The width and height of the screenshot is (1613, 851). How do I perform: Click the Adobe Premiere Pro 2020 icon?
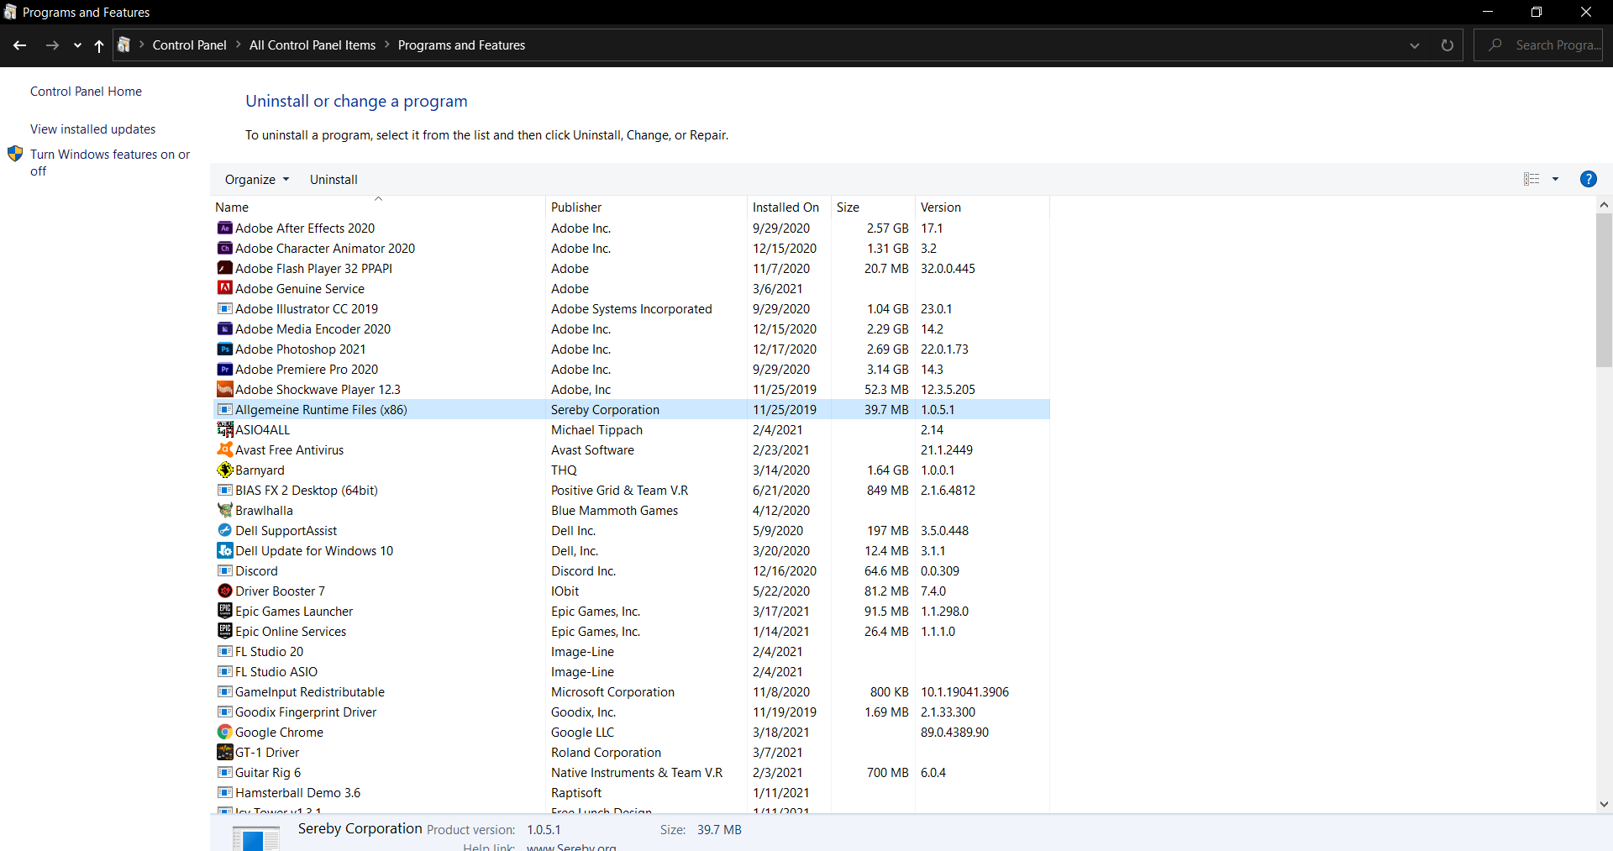[224, 369]
